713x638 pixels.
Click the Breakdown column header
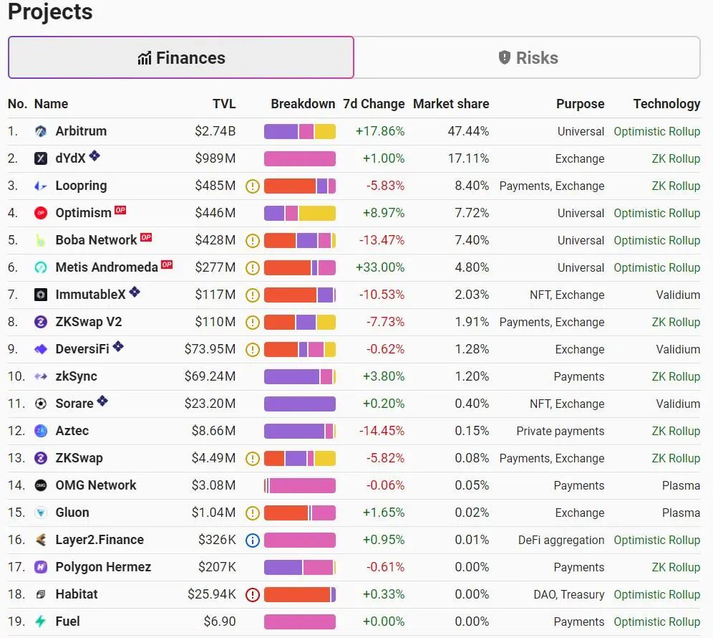[303, 104]
